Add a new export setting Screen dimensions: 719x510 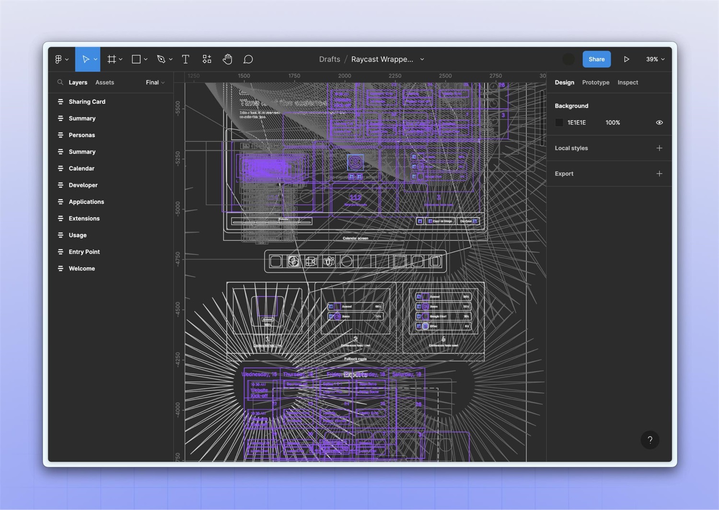tap(659, 173)
